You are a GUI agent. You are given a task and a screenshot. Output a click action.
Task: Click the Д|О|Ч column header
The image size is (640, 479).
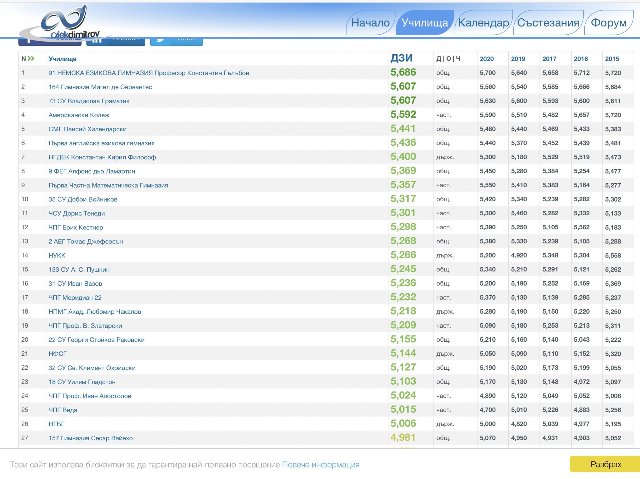(x=448, y=58)
